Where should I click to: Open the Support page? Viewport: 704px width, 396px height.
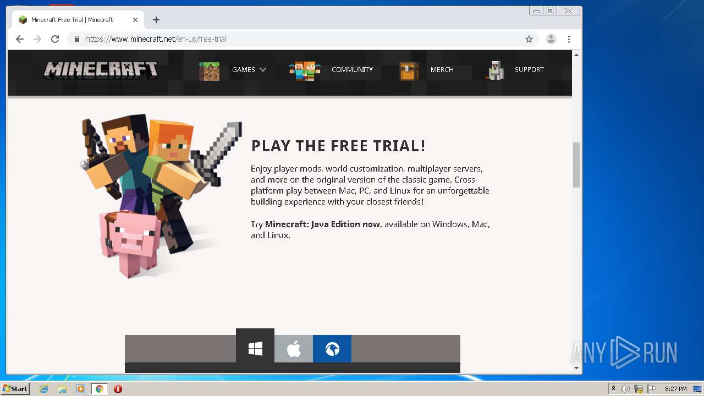(529, 70)
